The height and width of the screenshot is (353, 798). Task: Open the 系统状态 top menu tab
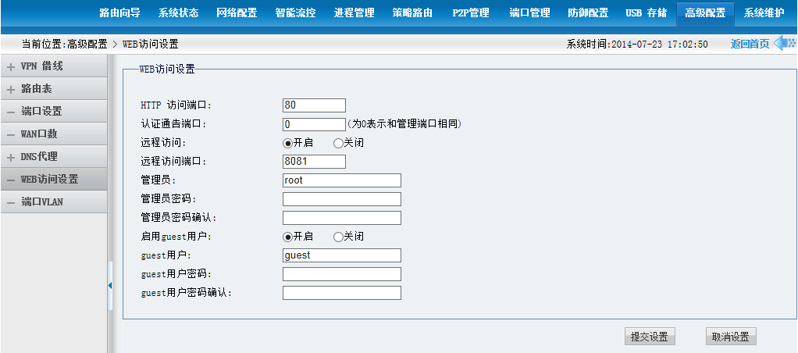point(178,13)
